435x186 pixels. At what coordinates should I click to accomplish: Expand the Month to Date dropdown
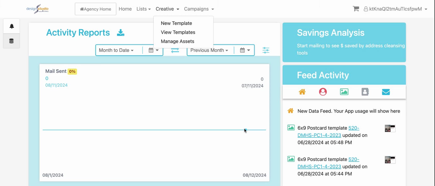pyautogui.click(x=116, y=50)
